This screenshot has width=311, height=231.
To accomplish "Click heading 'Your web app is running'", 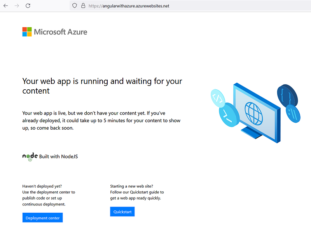I will 102,86.
